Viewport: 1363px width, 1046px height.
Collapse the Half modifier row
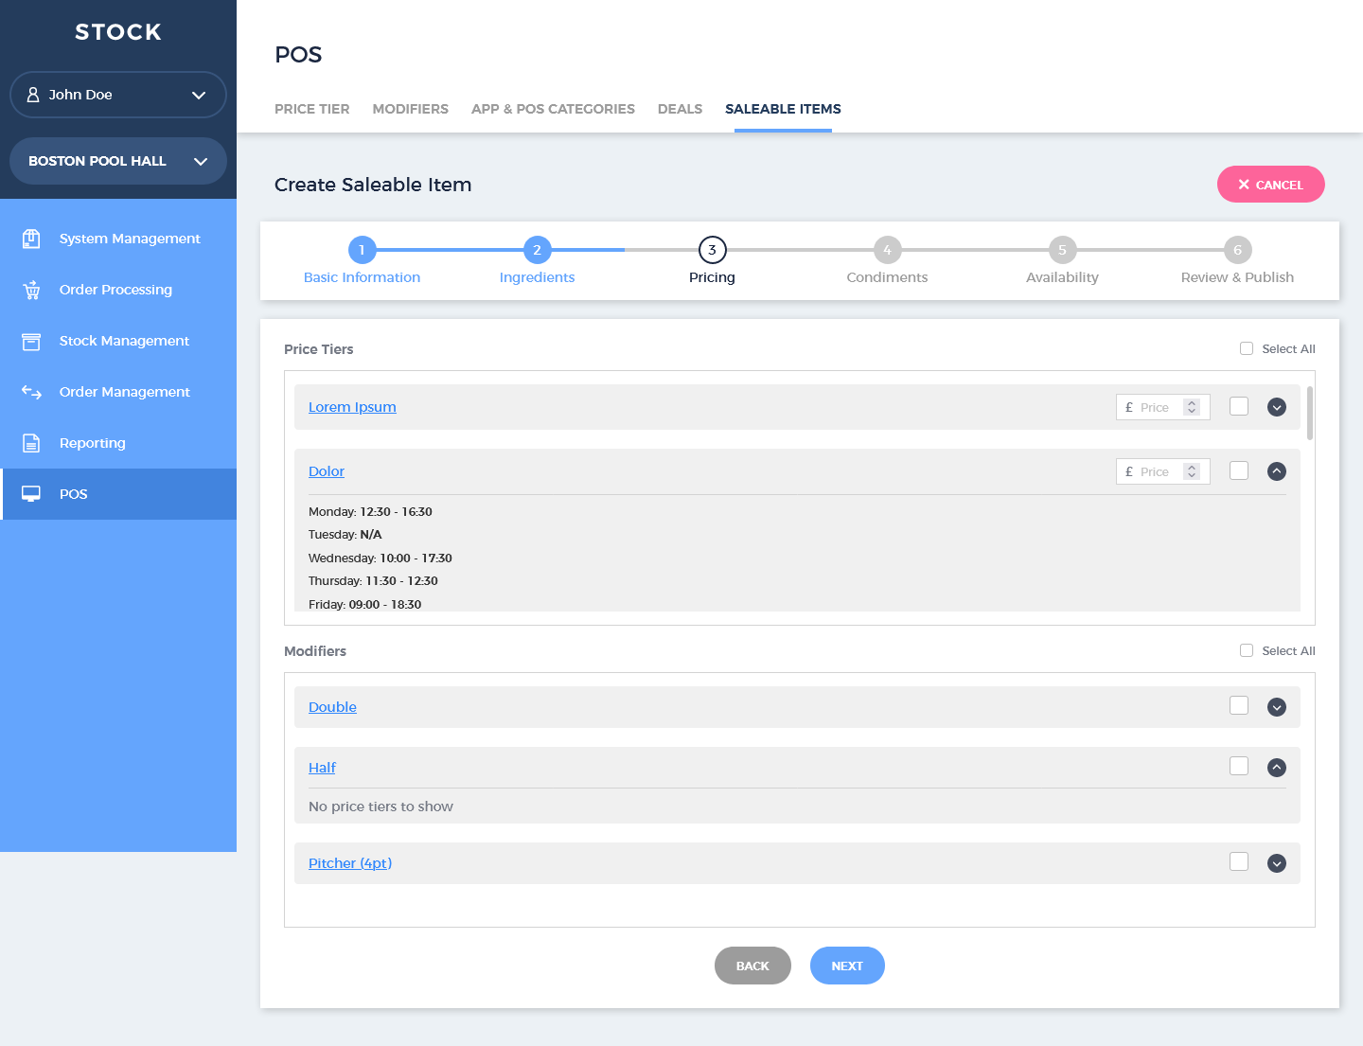1277,768
